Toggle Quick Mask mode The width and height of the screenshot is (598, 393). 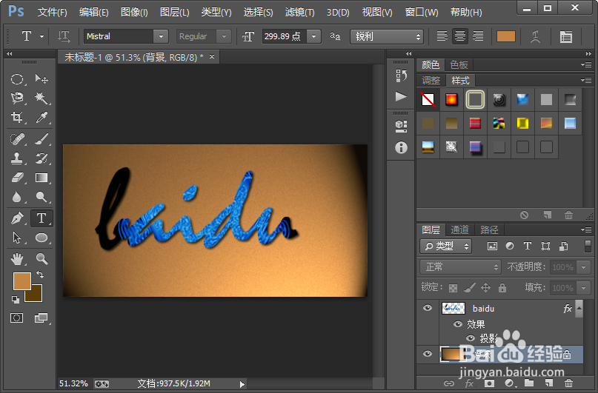pos(16,318)
